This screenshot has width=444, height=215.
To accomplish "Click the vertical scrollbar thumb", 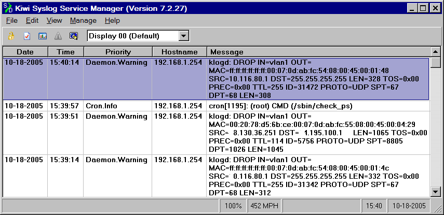I will 435,62.
